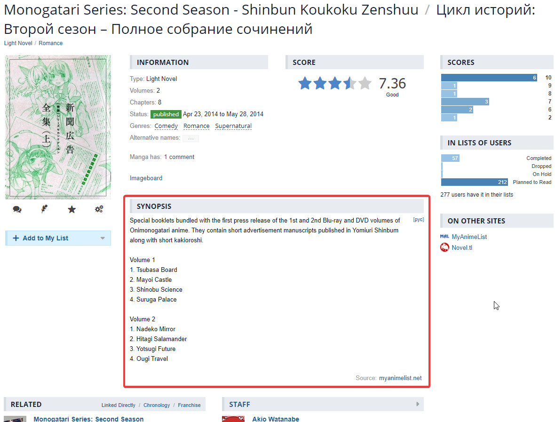The image size is (555, 422).
Task: Switch synopsis language with [рус] toggle
Action: click(x=418, y=220)
